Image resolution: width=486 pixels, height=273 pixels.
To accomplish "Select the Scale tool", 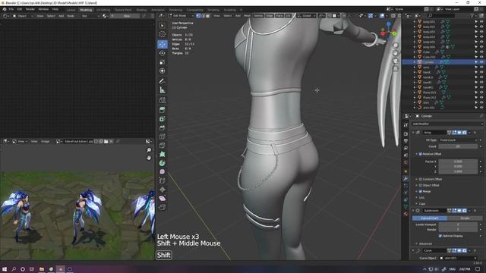I will click(x=162, y=62).
